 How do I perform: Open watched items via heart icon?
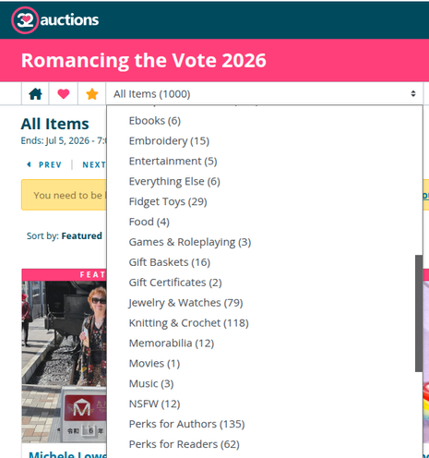(64, 94)
